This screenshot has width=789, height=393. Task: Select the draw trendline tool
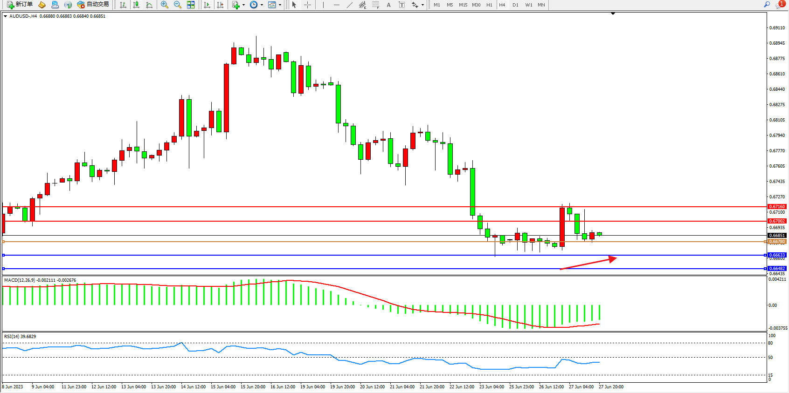pos(350,5)
